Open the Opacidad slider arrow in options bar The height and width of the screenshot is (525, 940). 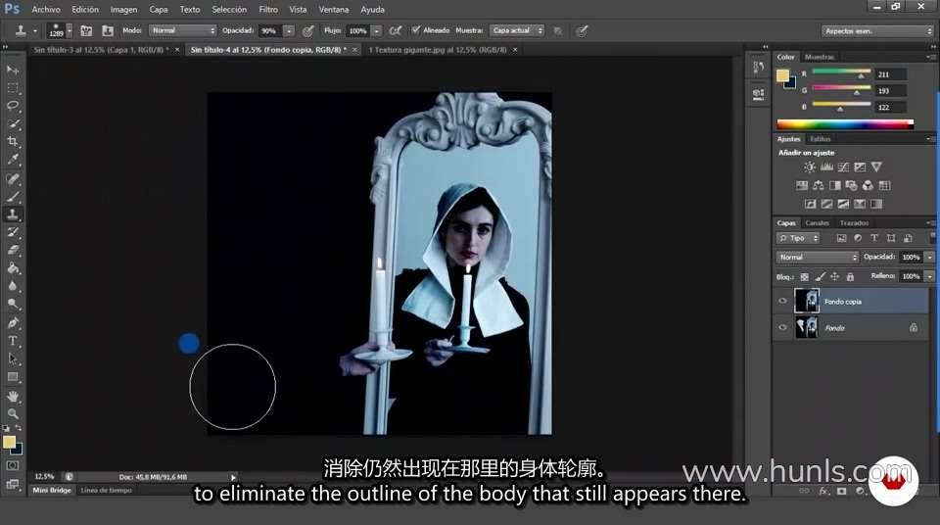tap(289, 30)
